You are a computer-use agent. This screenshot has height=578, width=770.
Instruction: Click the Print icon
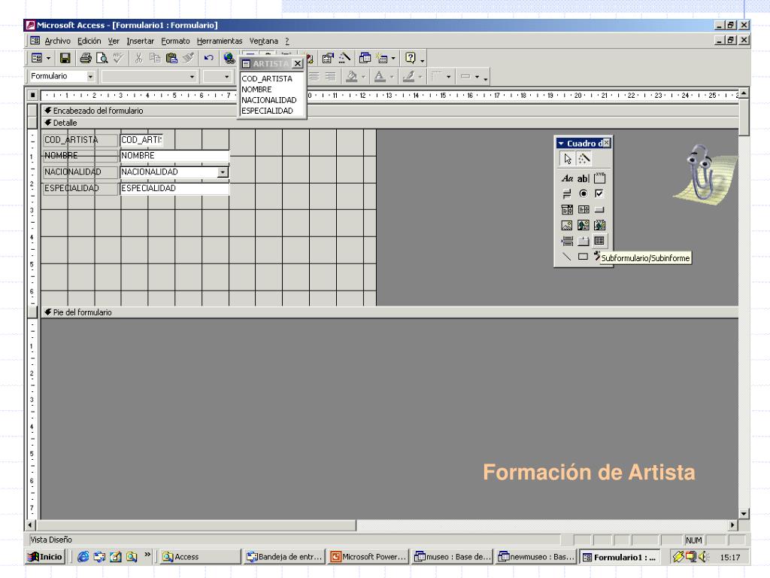point(86,58)
